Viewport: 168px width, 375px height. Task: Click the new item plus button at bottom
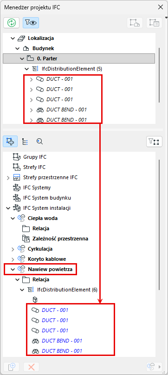click(11, 367)
